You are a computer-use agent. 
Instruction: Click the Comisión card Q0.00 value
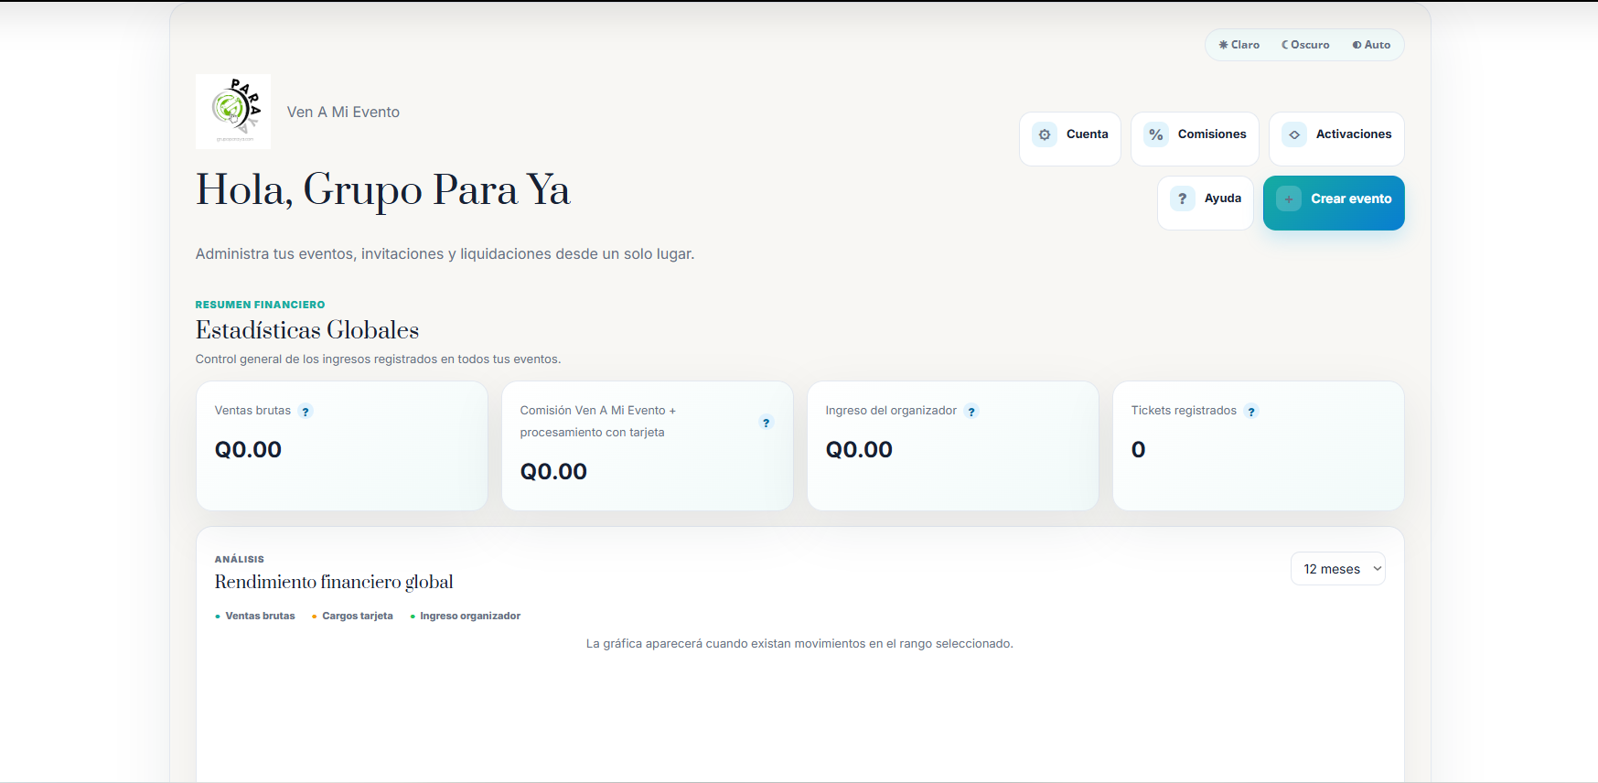pyautogui.click(x=553, y=472)
